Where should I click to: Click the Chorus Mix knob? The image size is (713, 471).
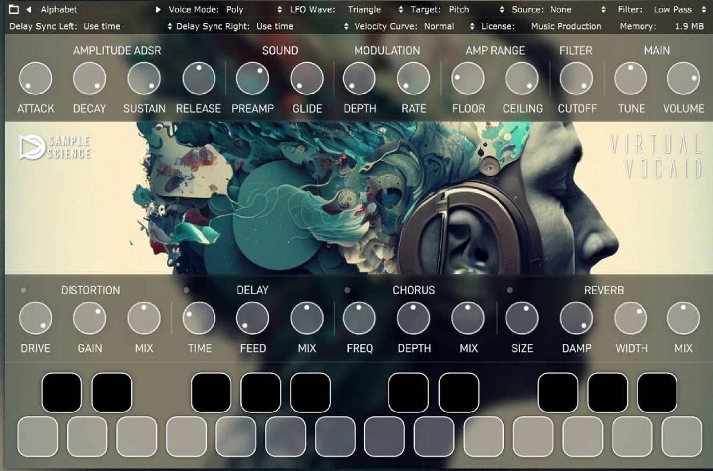tap(468, 318)
